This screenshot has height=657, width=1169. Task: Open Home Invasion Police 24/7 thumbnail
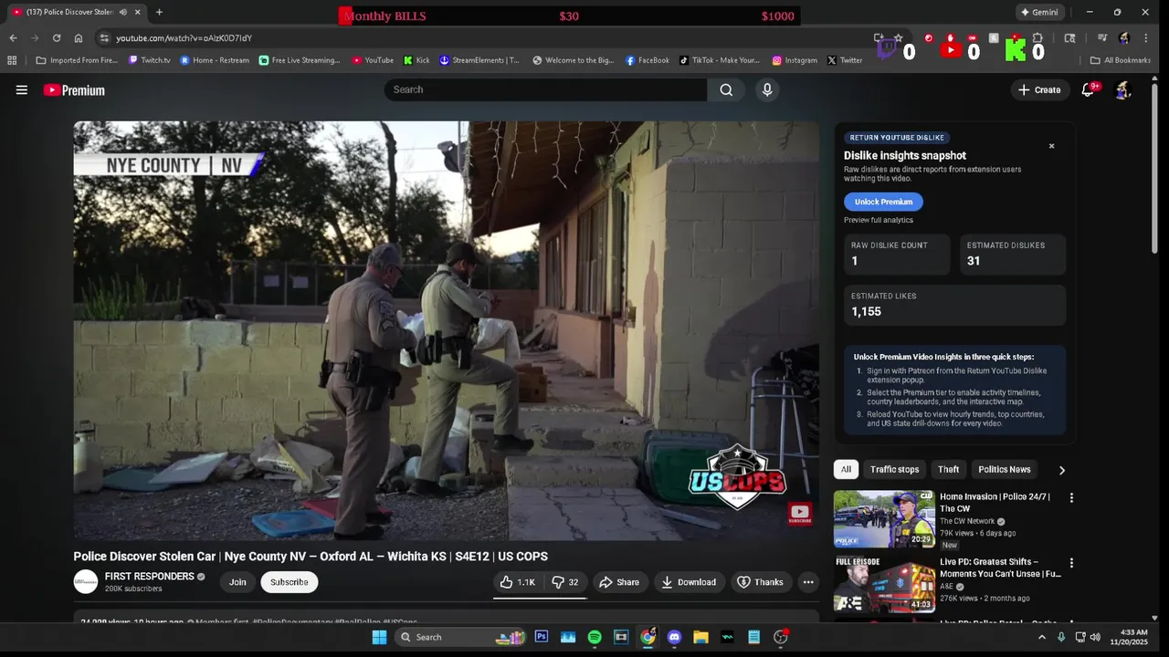pos(883,519)
